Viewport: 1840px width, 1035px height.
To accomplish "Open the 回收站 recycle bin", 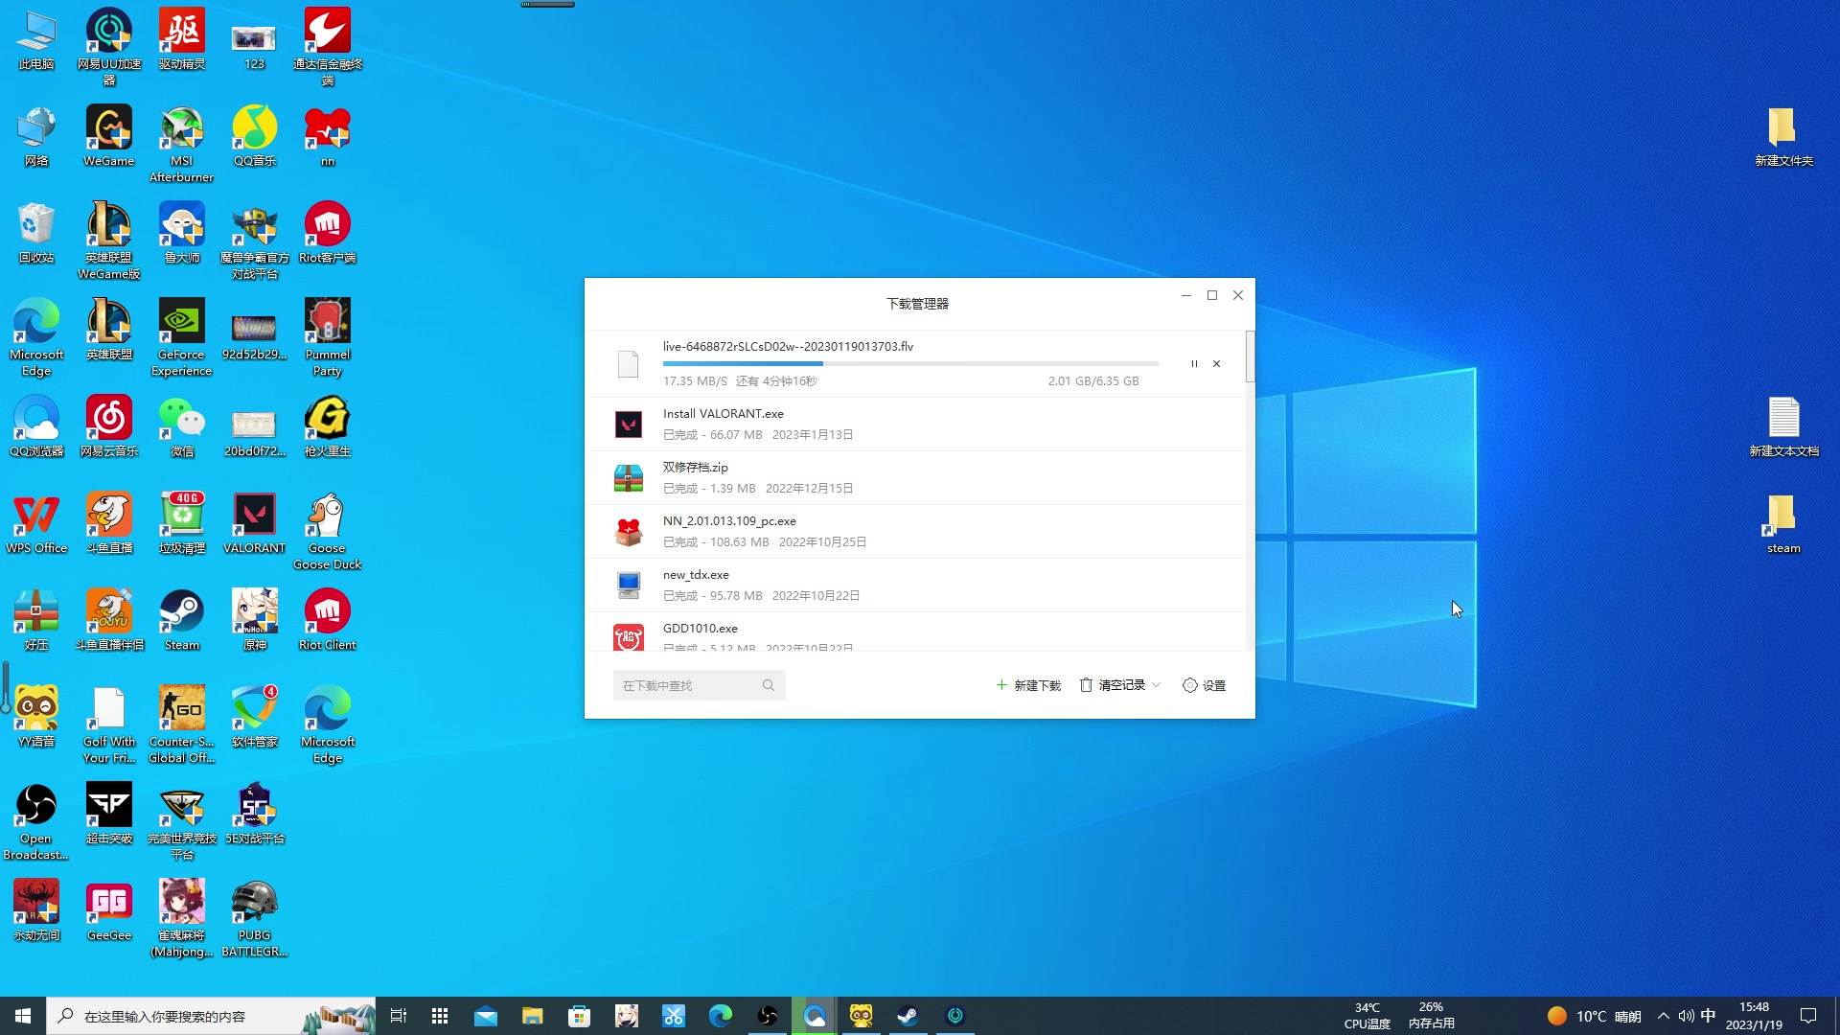I will click(36, 234).
